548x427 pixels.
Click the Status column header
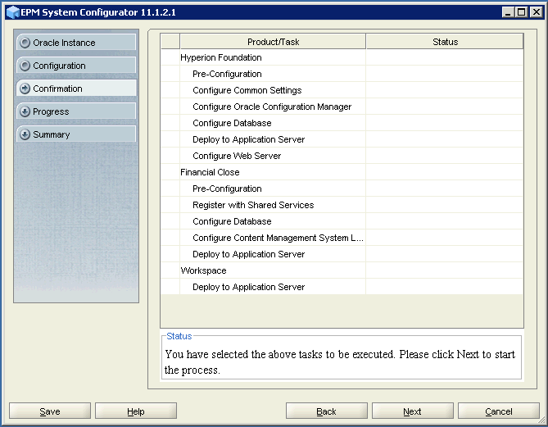pos(445,42)
